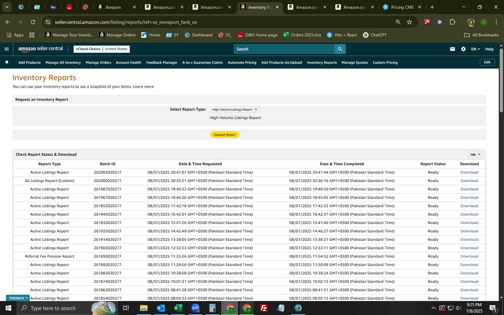
Task: Open the Seller Central hamburger menu
Action: coord(7,49)
